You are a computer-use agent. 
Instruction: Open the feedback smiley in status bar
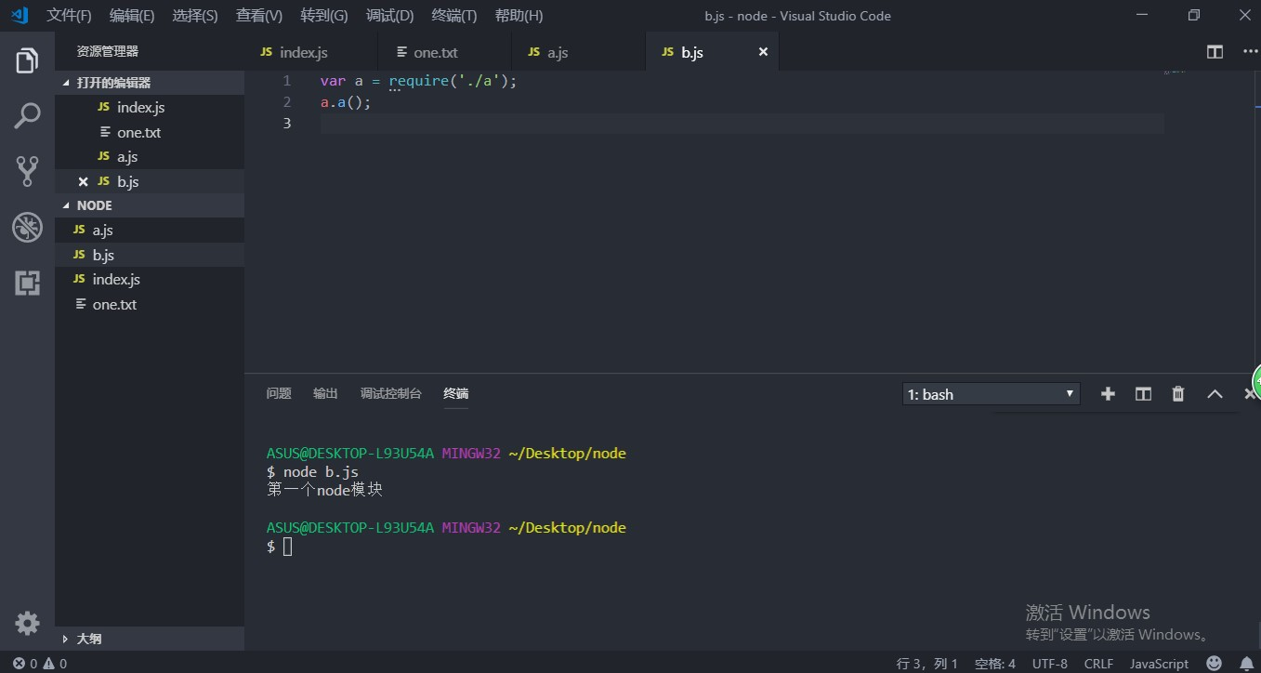1214,664
